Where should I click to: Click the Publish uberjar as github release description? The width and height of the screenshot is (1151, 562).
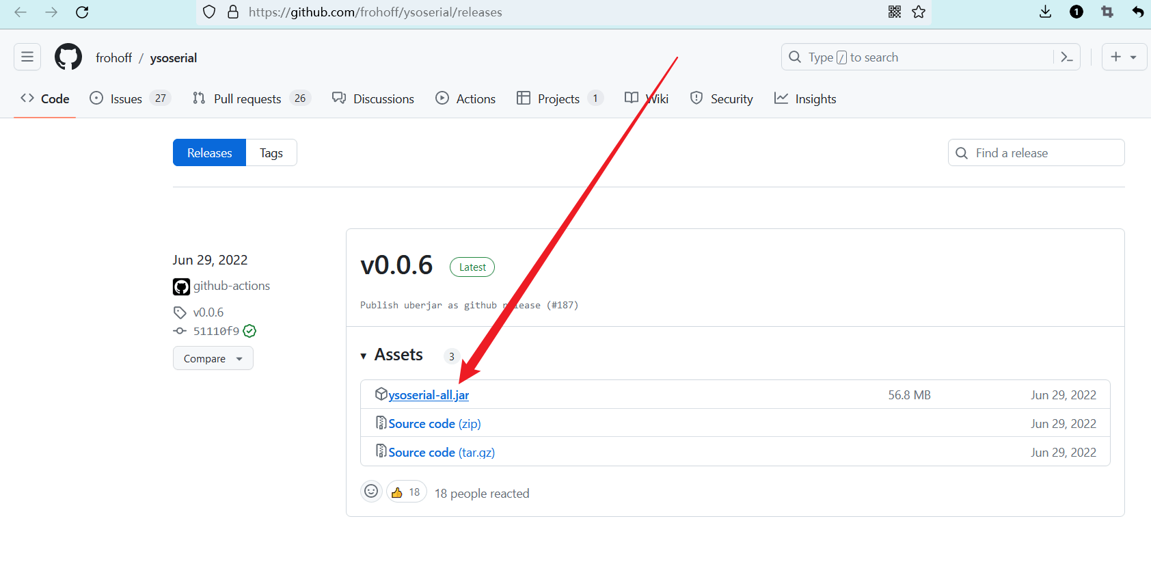click(x=469, y=305)
